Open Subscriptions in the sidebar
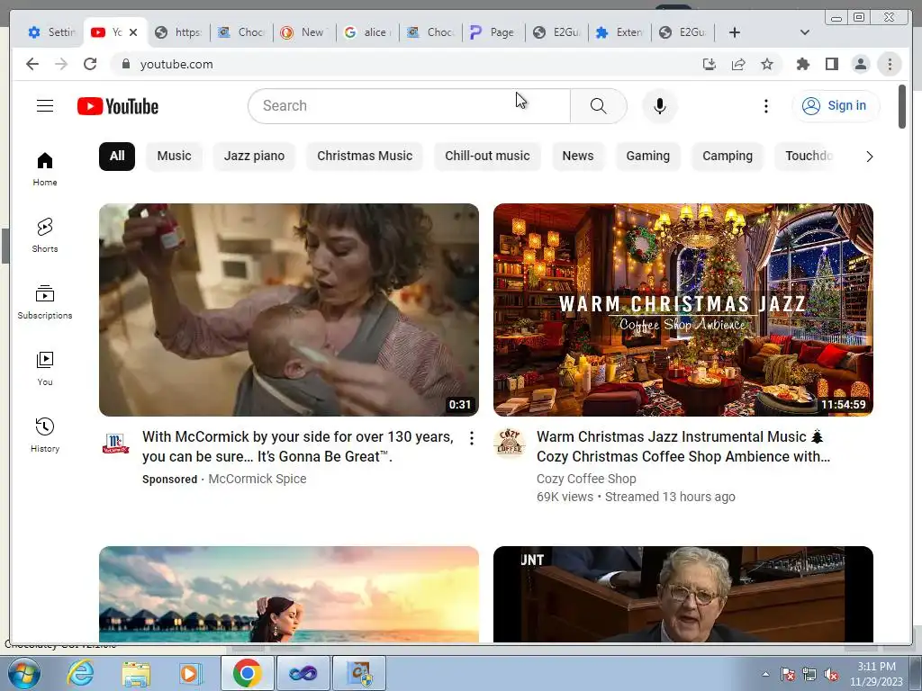The image size is (922, 691). click(45, 302)
